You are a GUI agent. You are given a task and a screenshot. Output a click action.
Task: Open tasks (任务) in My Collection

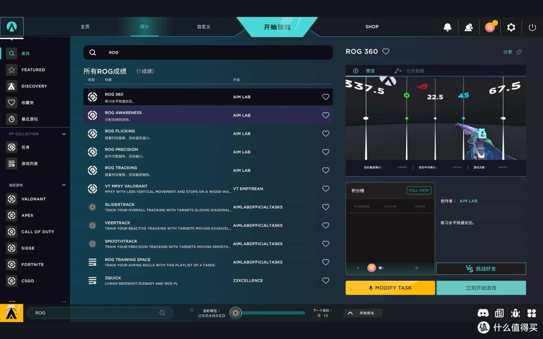point(35,147)
